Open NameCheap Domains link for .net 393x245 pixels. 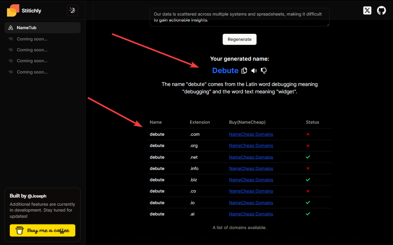coord(251,157)
